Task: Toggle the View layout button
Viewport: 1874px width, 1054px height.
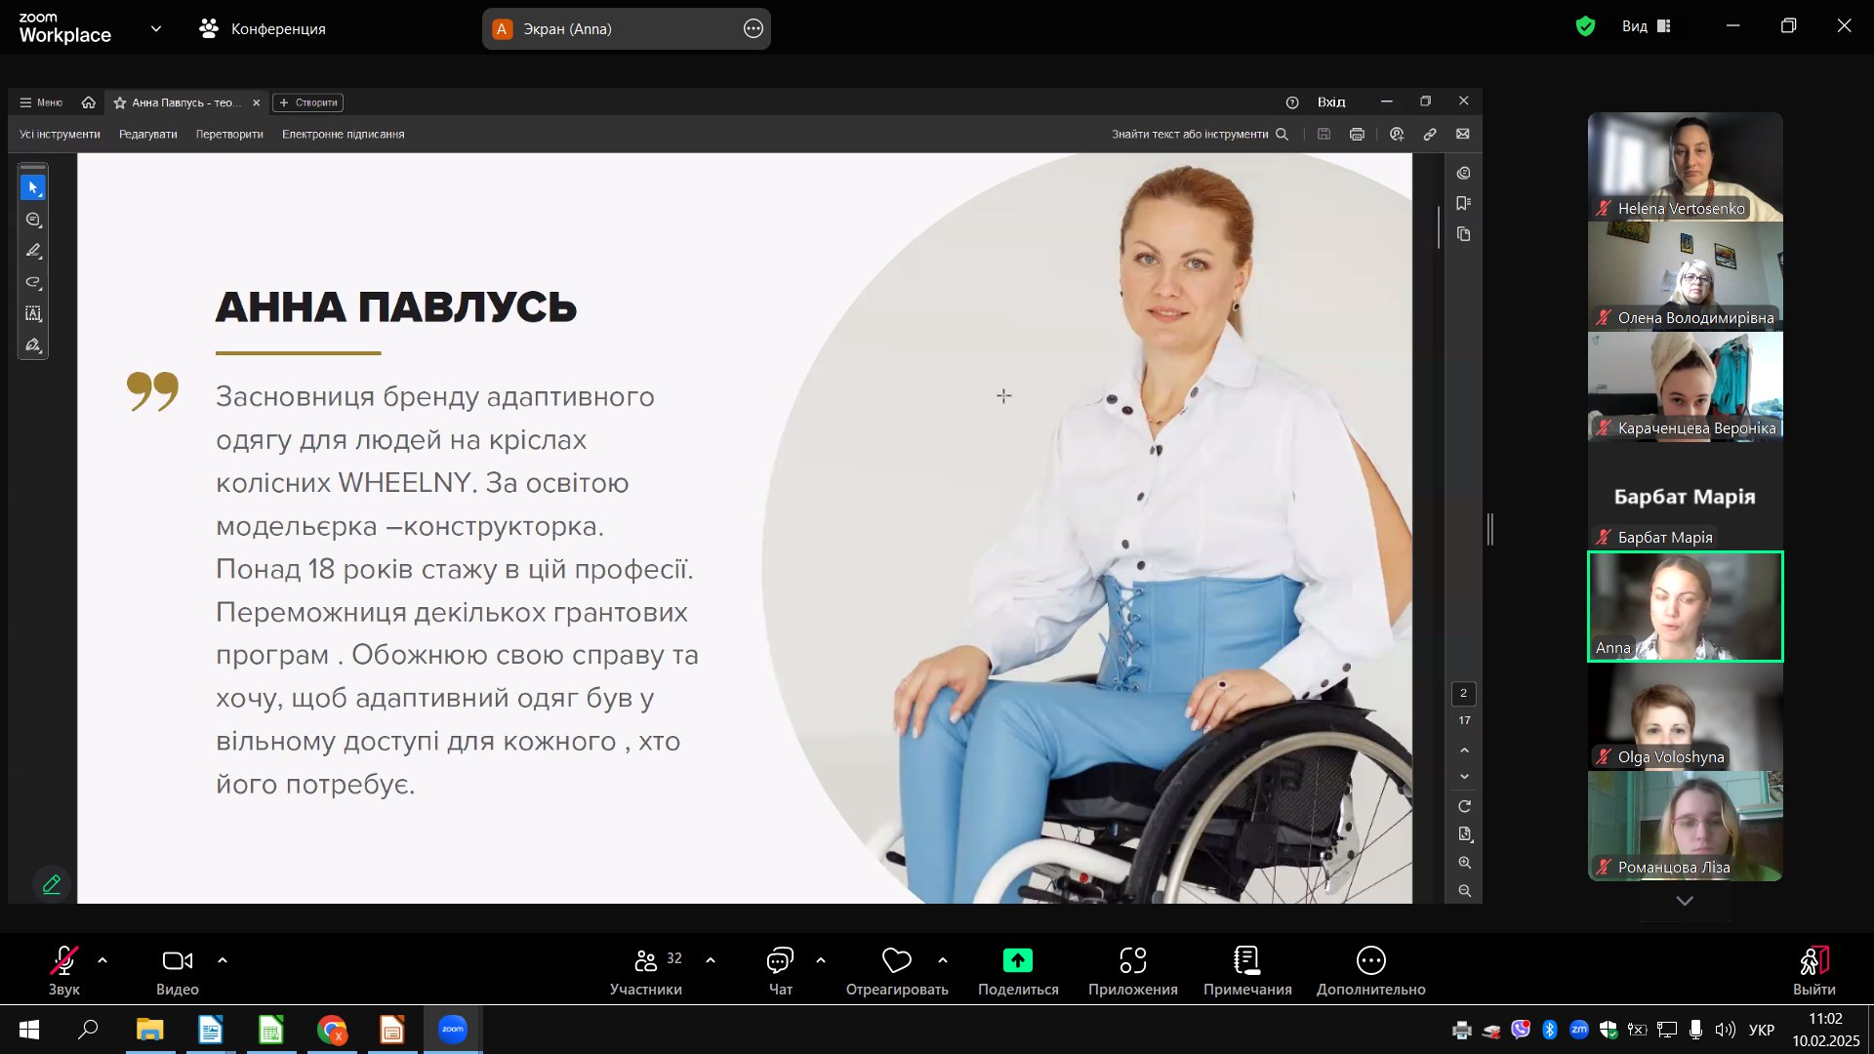Action: pyautogui.click(x=1647, y=26)
